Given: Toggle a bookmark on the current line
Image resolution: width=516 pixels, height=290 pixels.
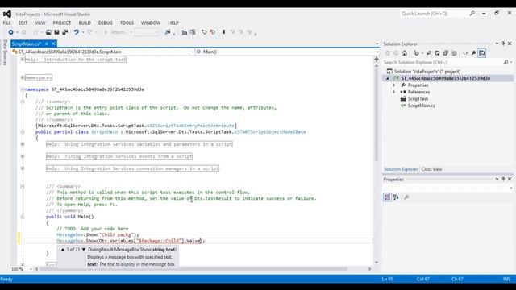Looking at the screenshot, I should coord(224,32).
